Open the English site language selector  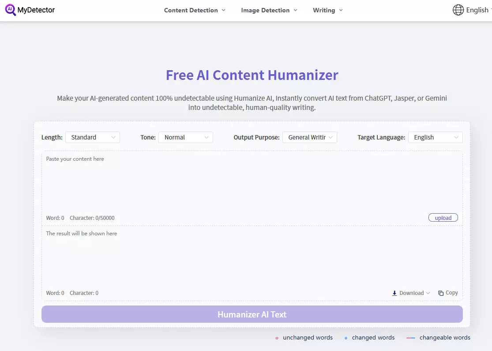pos(477,9)
